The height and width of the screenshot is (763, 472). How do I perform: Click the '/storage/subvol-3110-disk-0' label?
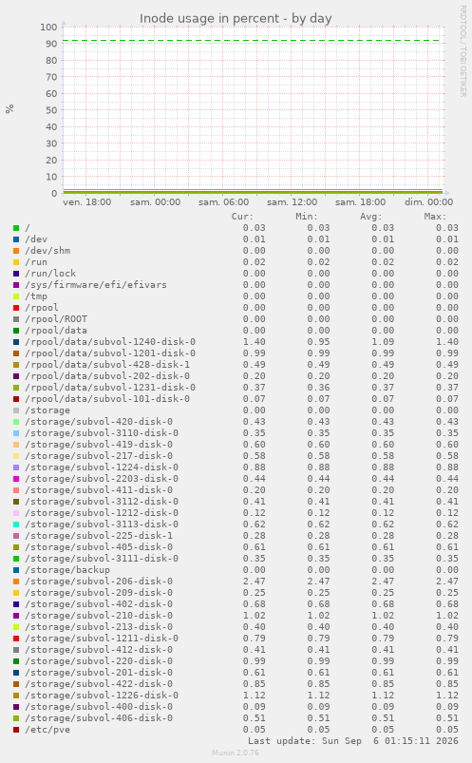[102, 433]
